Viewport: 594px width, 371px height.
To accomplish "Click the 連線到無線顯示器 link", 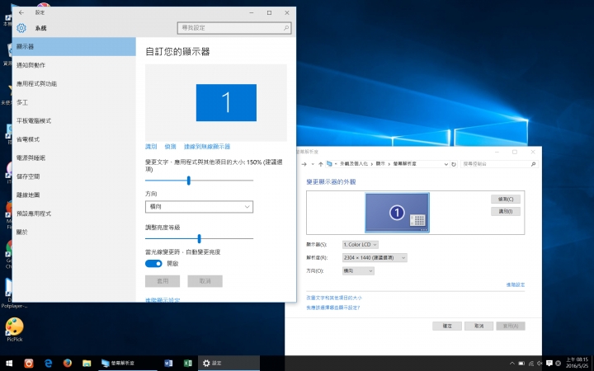I will tap(207, 147).
